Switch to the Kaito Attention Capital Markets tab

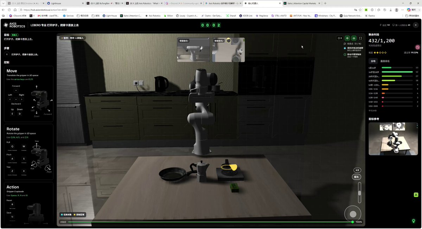click(302, 3)
